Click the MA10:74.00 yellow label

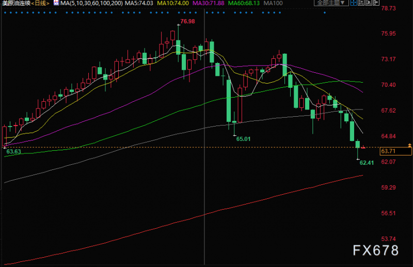tap(173, 3)
